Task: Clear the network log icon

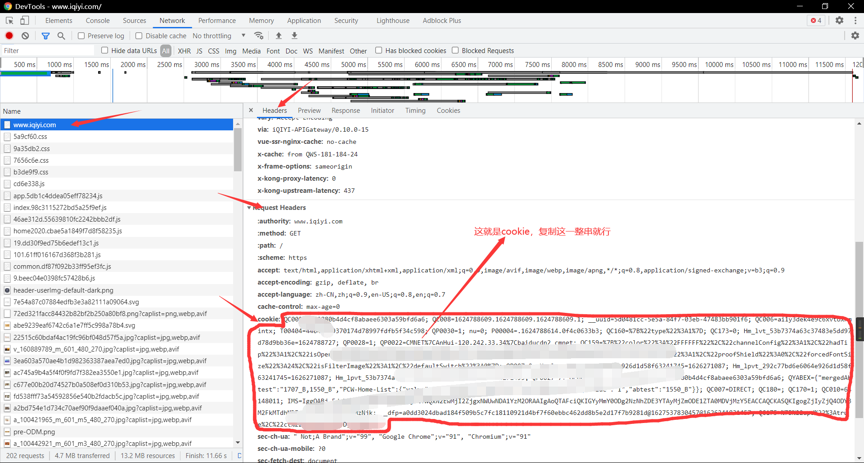Action: (x=25, y=36)
